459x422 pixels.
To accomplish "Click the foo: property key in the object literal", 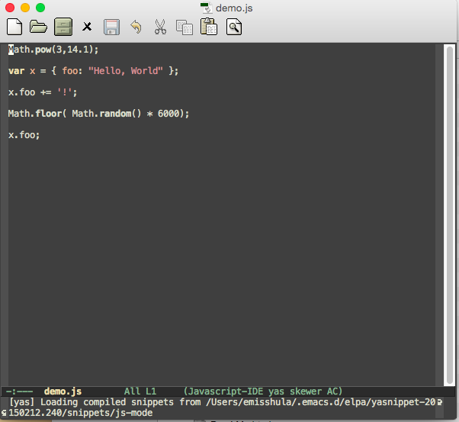I will click(72, 71).
